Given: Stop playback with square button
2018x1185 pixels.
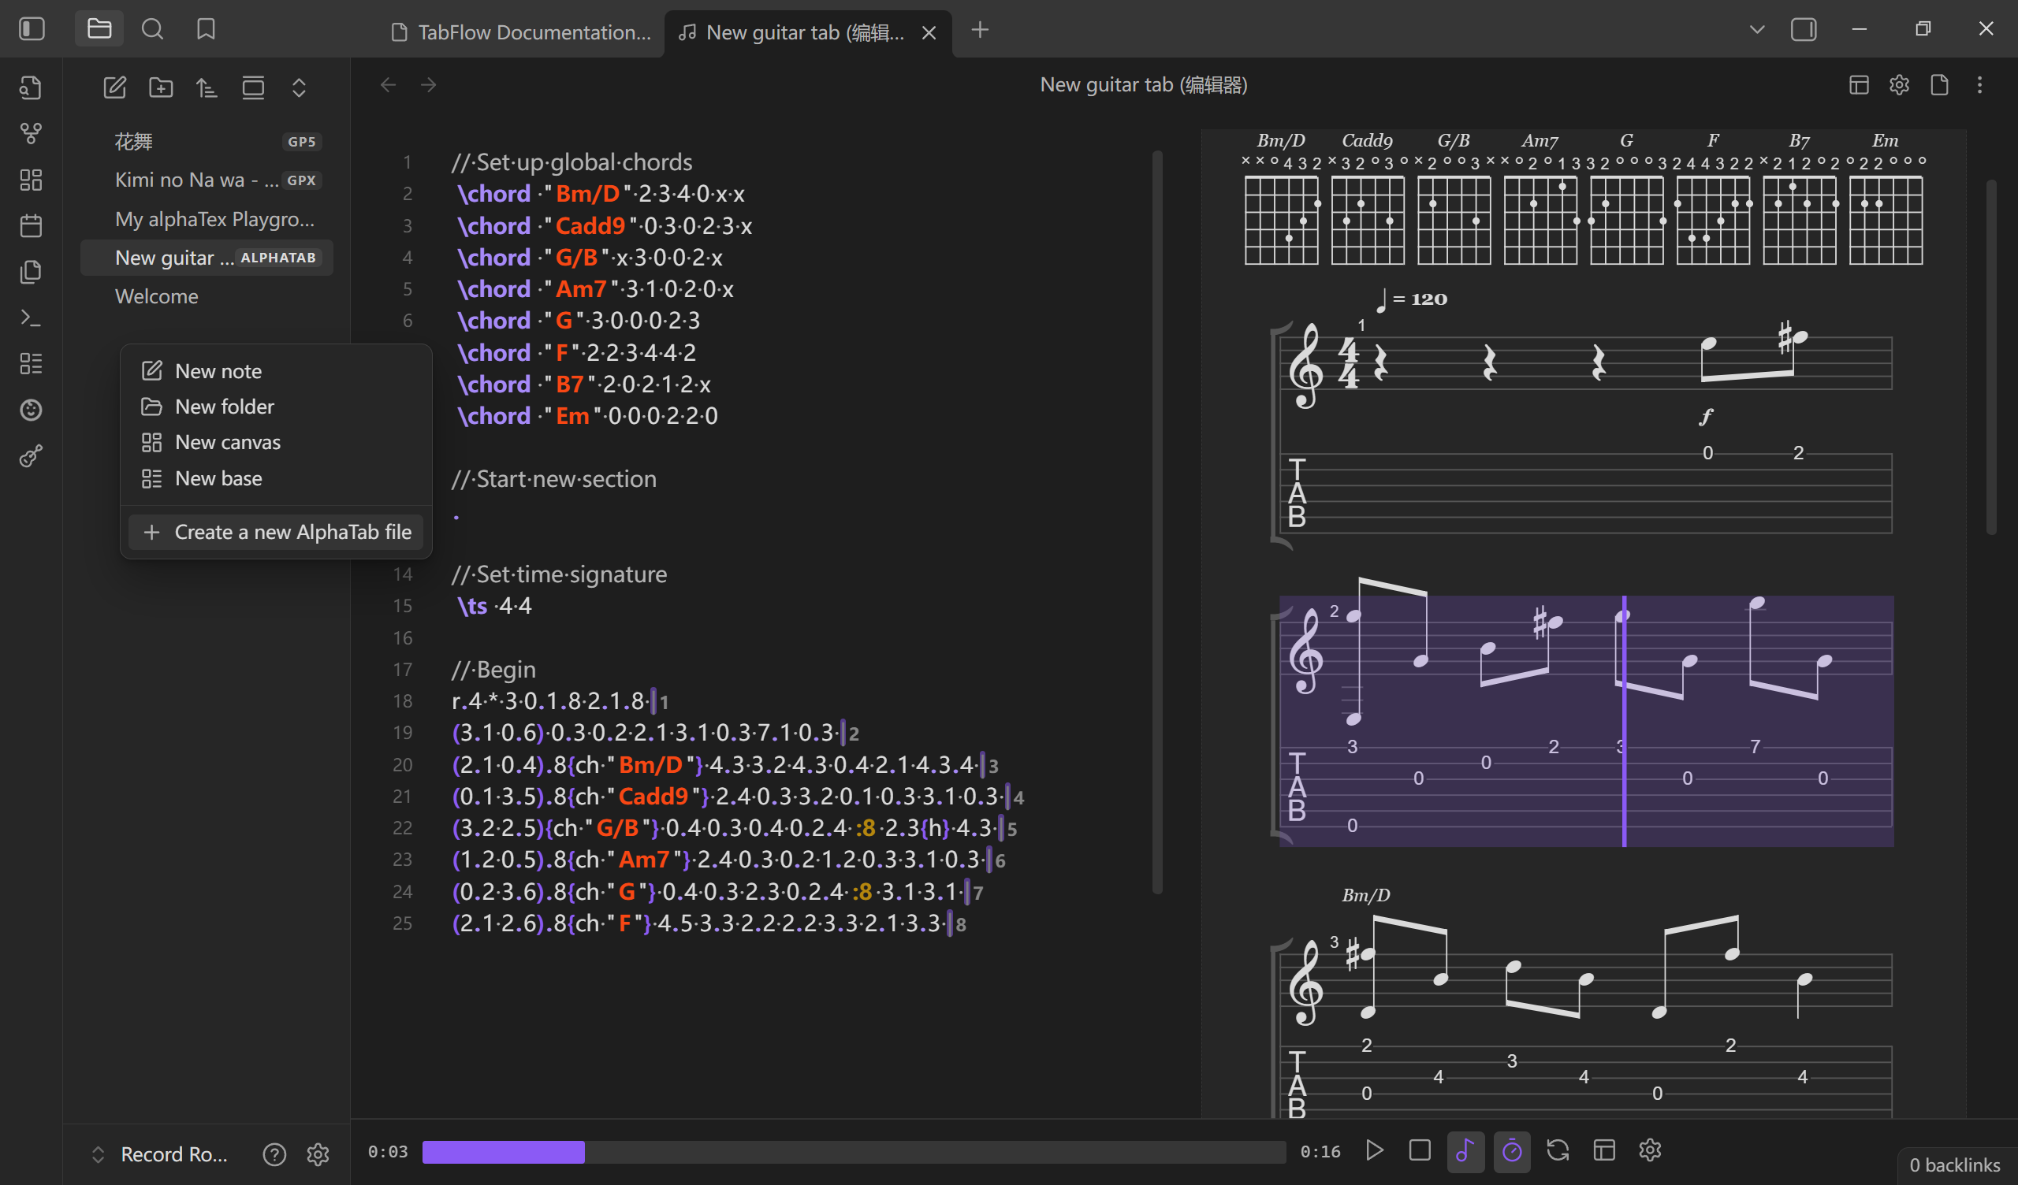Looking at the screenshot, I should [1420, 1150].
